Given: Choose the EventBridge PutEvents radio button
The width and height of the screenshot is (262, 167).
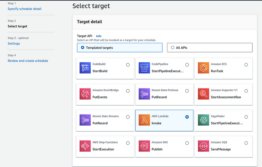Looking at the screenshot, I should pyautogui.click(x=128, y=91).
